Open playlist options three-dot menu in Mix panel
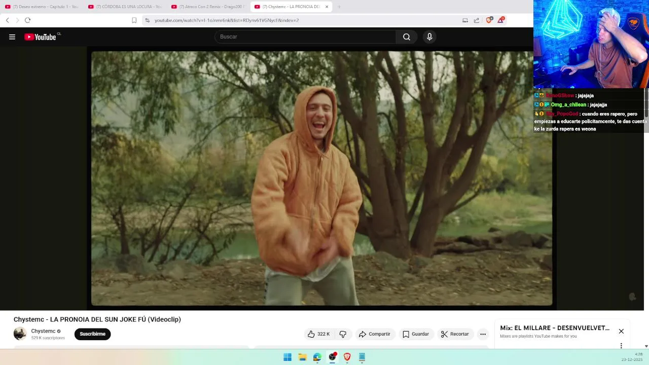This screenshot has width=649, height=365. (x=621, y=346)
